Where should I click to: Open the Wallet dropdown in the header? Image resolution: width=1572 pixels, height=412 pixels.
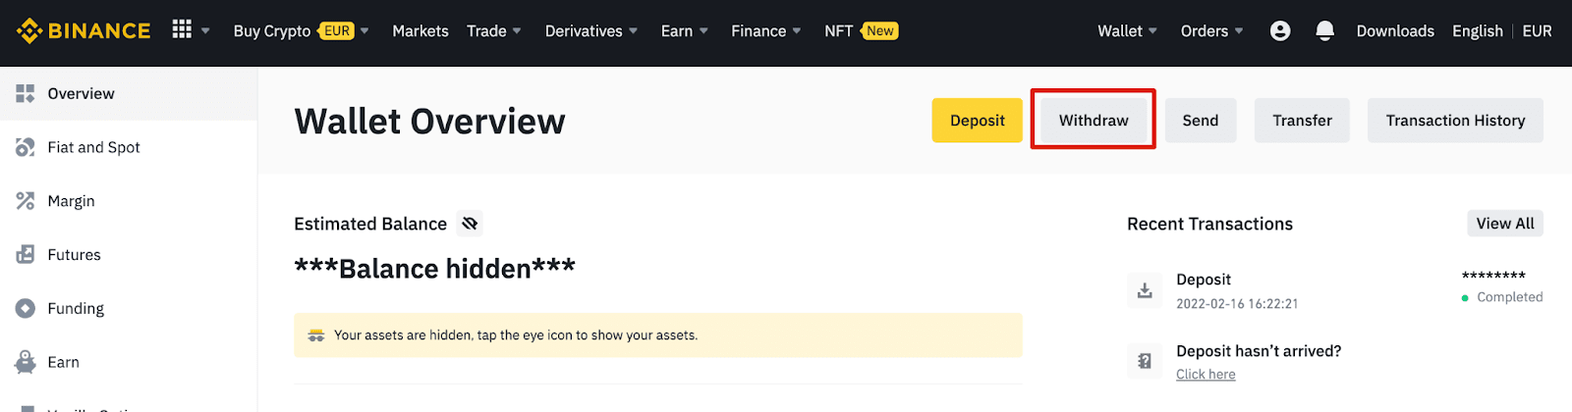(1127, 30)
